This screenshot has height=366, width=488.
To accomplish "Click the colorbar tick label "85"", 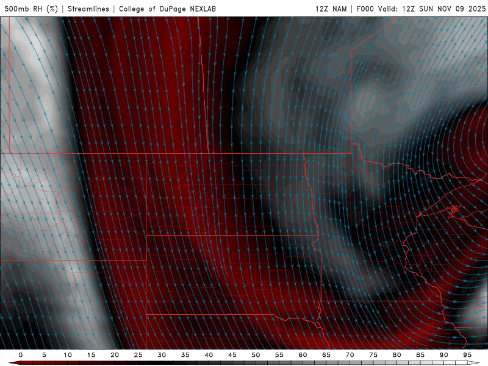I will pos(420,355).
